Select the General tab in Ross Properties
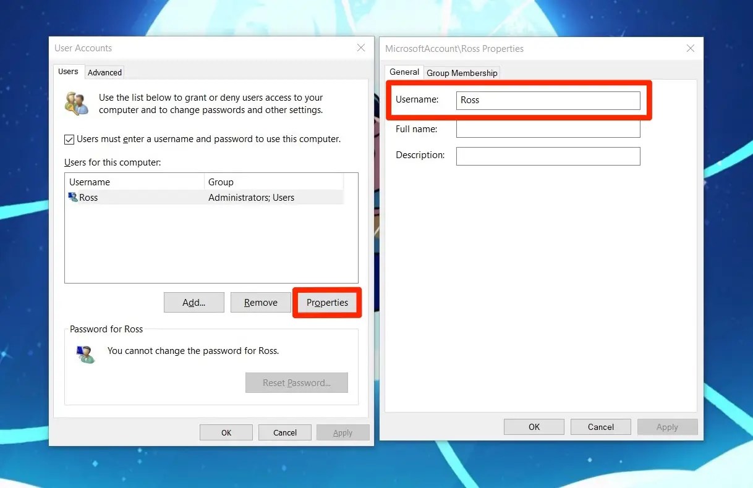This screenshot has width=753, height=488. (404, 72)
